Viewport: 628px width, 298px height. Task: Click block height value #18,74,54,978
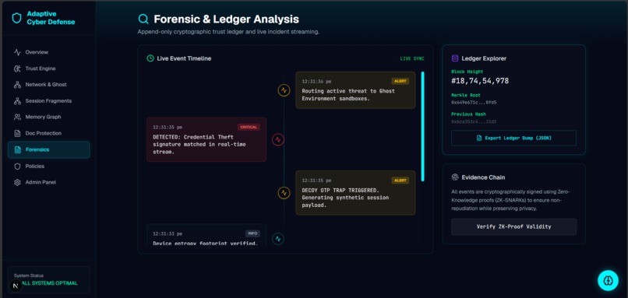pos(480,81)
